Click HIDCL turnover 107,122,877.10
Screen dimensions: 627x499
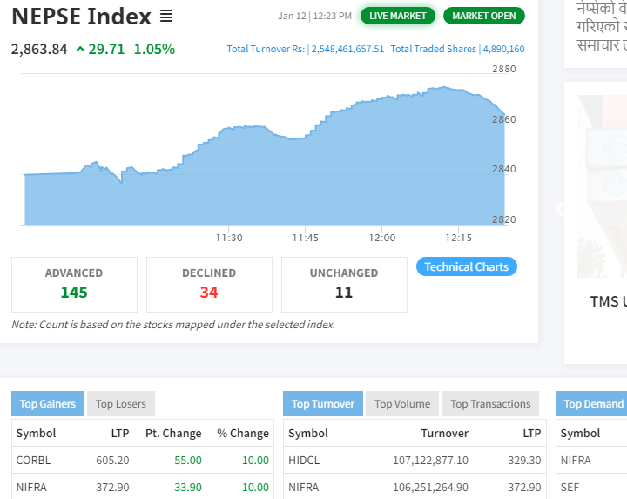coord(431,460)
